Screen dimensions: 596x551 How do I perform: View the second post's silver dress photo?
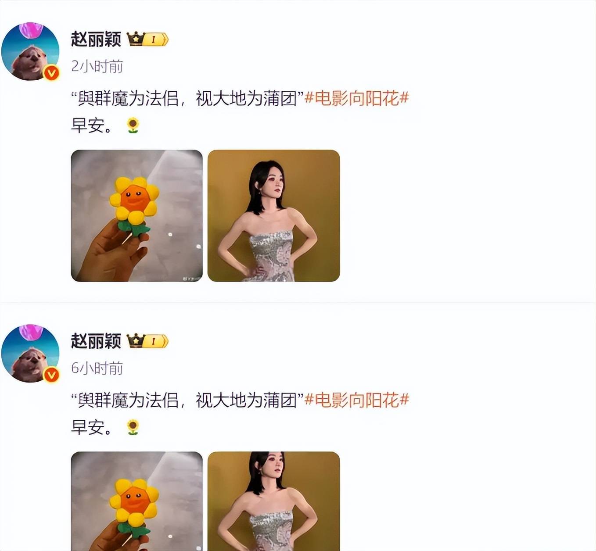coord(274,501)
